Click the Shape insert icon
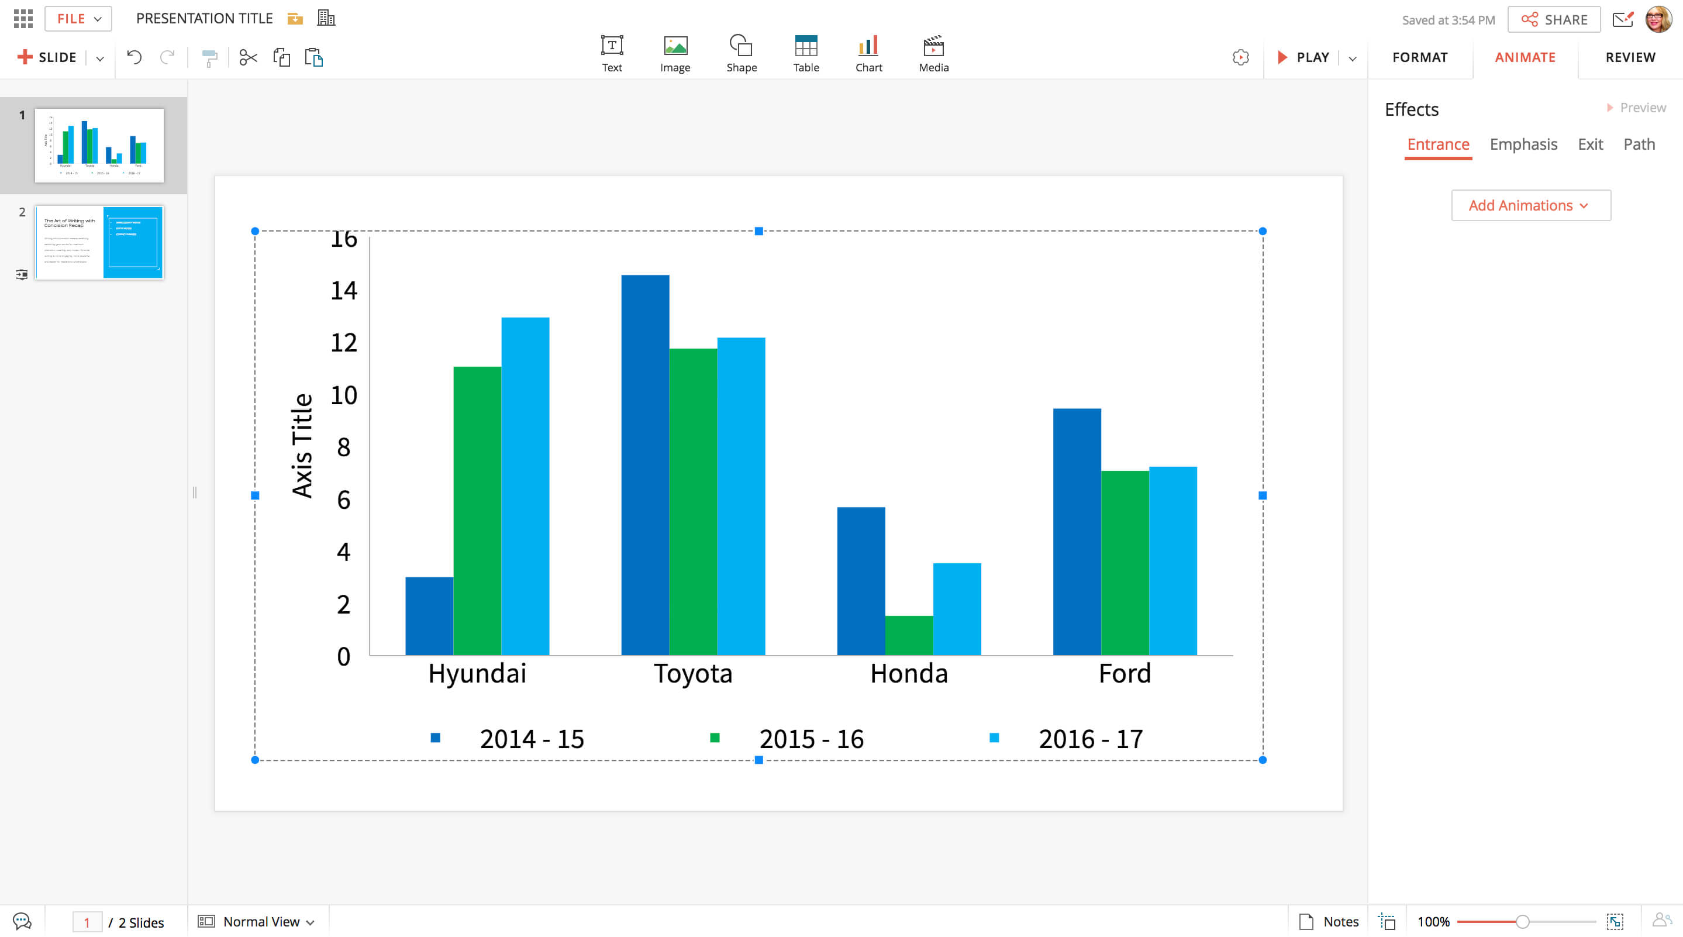 click(741, 54)
